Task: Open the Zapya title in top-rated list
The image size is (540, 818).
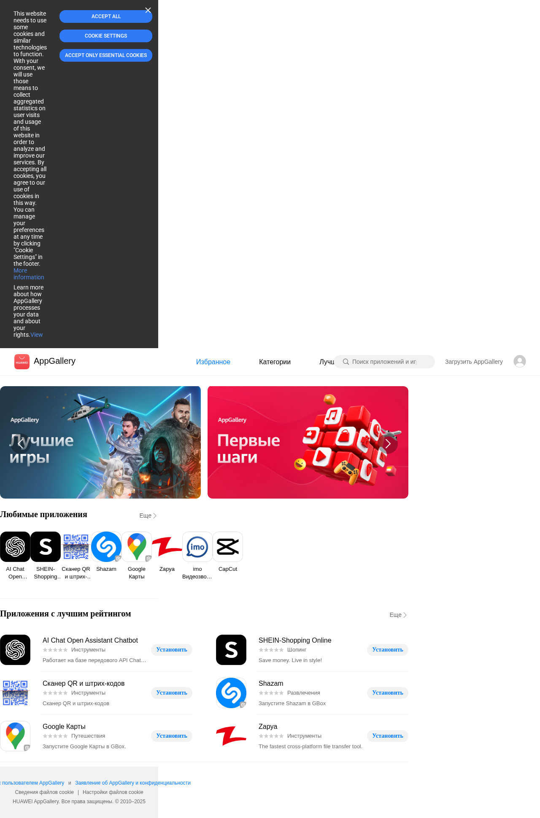Action: click(x=268, y=727)
